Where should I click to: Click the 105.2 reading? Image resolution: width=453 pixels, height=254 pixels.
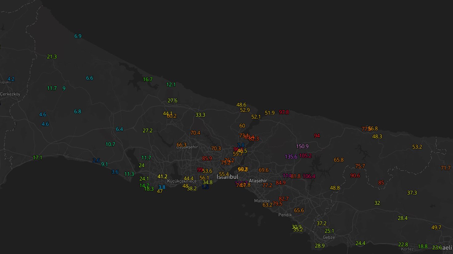[x=305, y=156]
